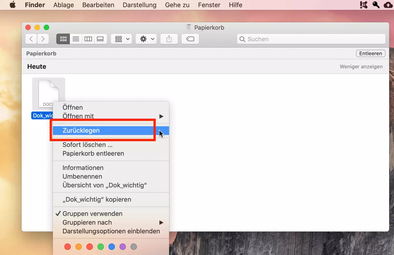Open the gear action menu
The height and width of the screenshot is (255, 394).
coord(146,39)
